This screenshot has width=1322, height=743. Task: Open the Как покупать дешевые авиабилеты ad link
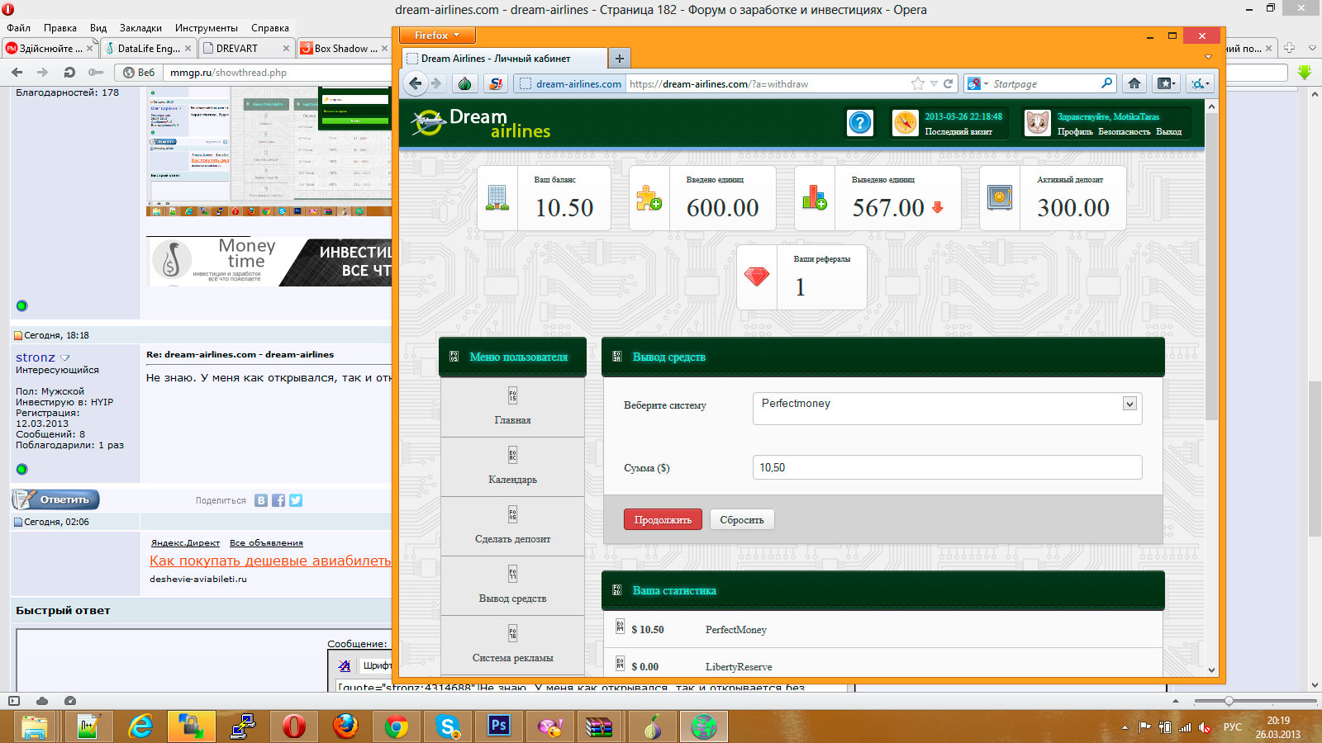tap(270, 561)
